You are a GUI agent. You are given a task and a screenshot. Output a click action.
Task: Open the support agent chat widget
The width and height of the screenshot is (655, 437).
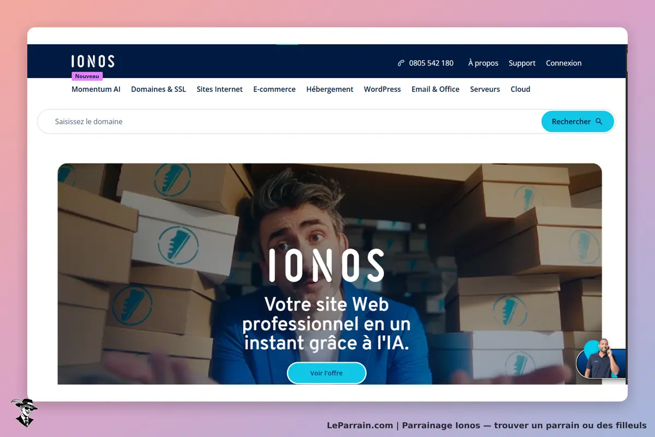[x=601, y=359]
